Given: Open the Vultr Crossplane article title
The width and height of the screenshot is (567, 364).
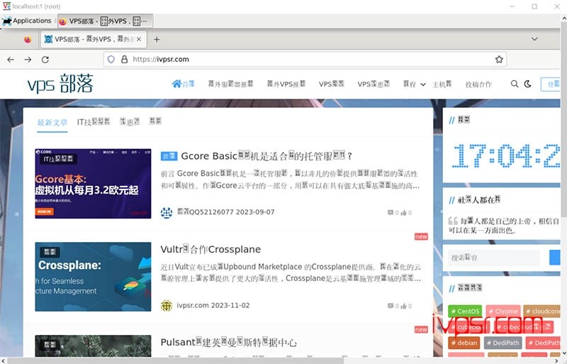Looking at the screenshot, I should click(x=210, y=249).
